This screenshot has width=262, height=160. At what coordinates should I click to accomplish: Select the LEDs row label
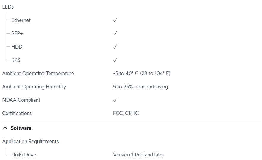(8, 7)
